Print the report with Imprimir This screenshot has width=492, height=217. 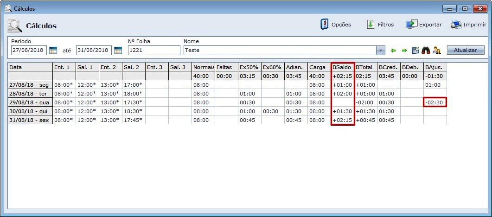click(468, 25)
